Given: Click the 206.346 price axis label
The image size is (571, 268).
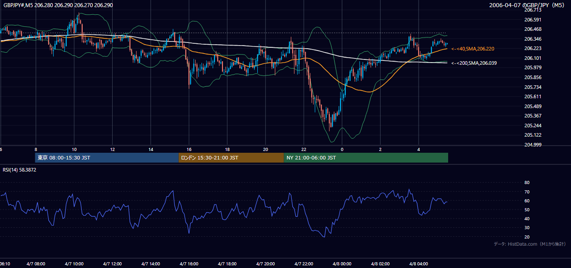Looking at the screenshot, I should click(533, 39).
